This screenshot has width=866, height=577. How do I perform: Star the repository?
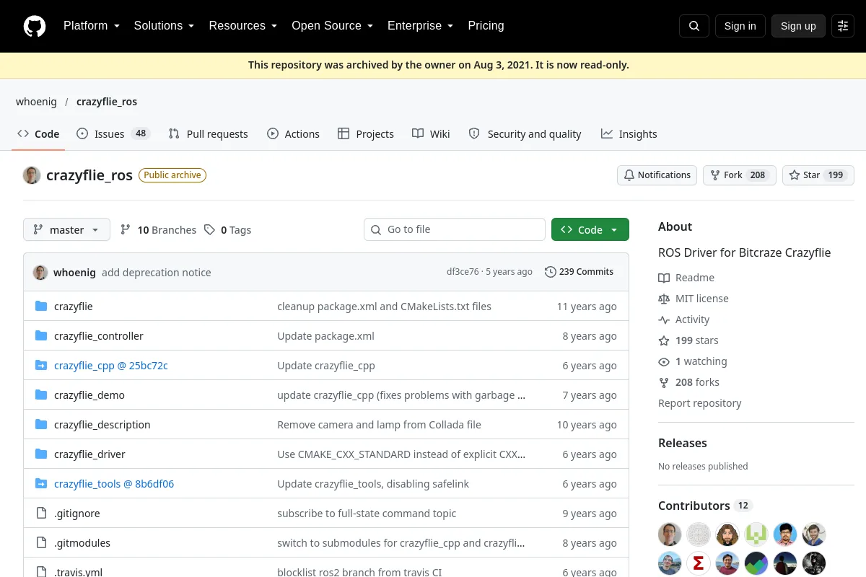click(x=818, y=175)
